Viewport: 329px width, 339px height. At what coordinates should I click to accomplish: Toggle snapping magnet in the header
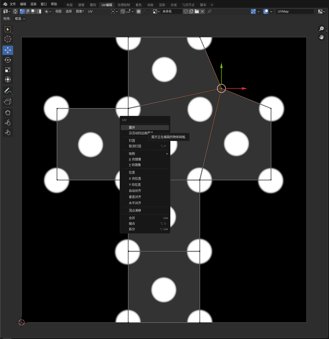tap(122, 11)
